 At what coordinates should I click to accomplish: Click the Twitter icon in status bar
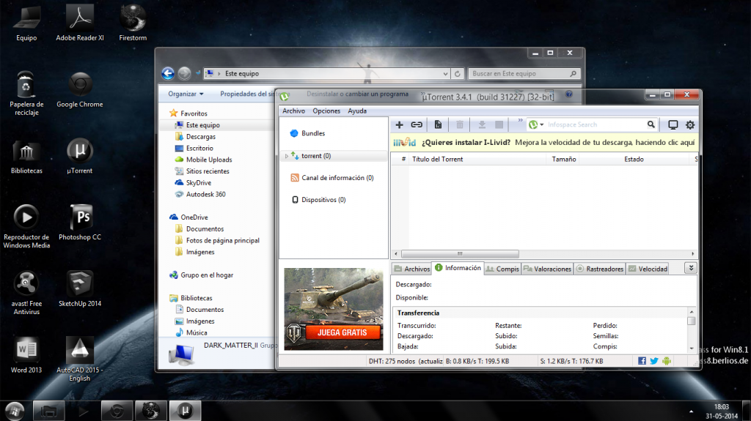coord(653,361)
